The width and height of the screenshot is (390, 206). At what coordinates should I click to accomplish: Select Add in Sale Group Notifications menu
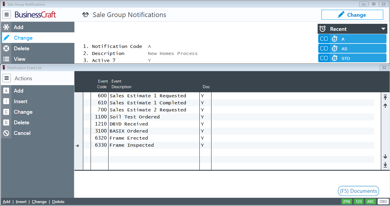tap(37, 27)
